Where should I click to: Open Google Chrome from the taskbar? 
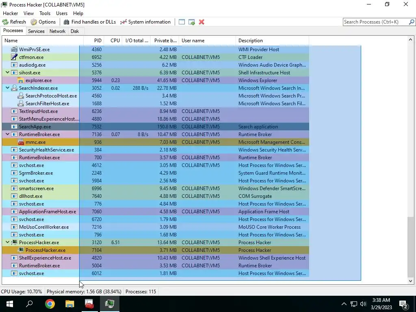[x=50, y=304]
